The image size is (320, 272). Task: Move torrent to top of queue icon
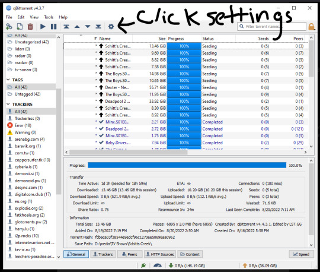tap(66, 27)
